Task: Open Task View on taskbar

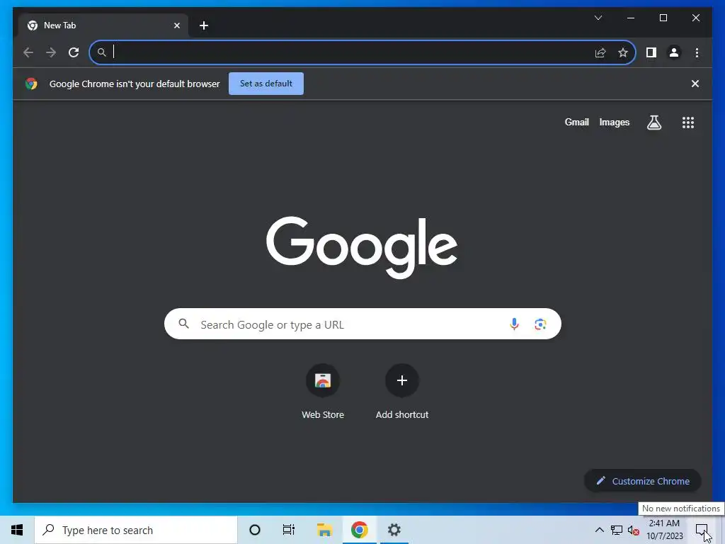Action: [x=289, y=530]
